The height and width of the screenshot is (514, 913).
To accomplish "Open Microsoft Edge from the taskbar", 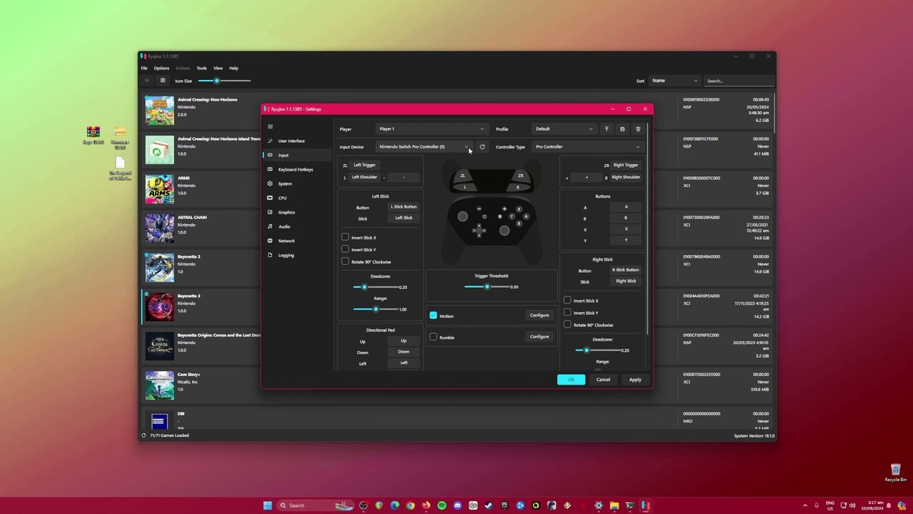I will 394,505.
